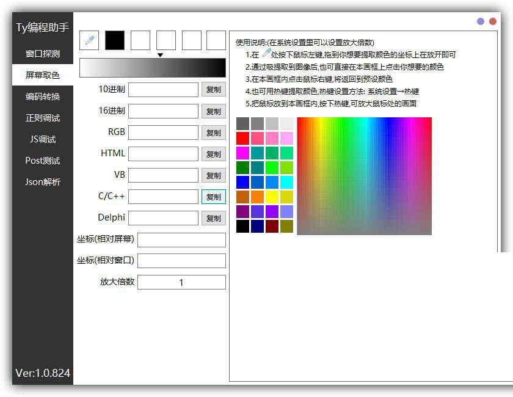513x397 pixels.
Task: Copy the RGB value
Action: click(214, 133)
